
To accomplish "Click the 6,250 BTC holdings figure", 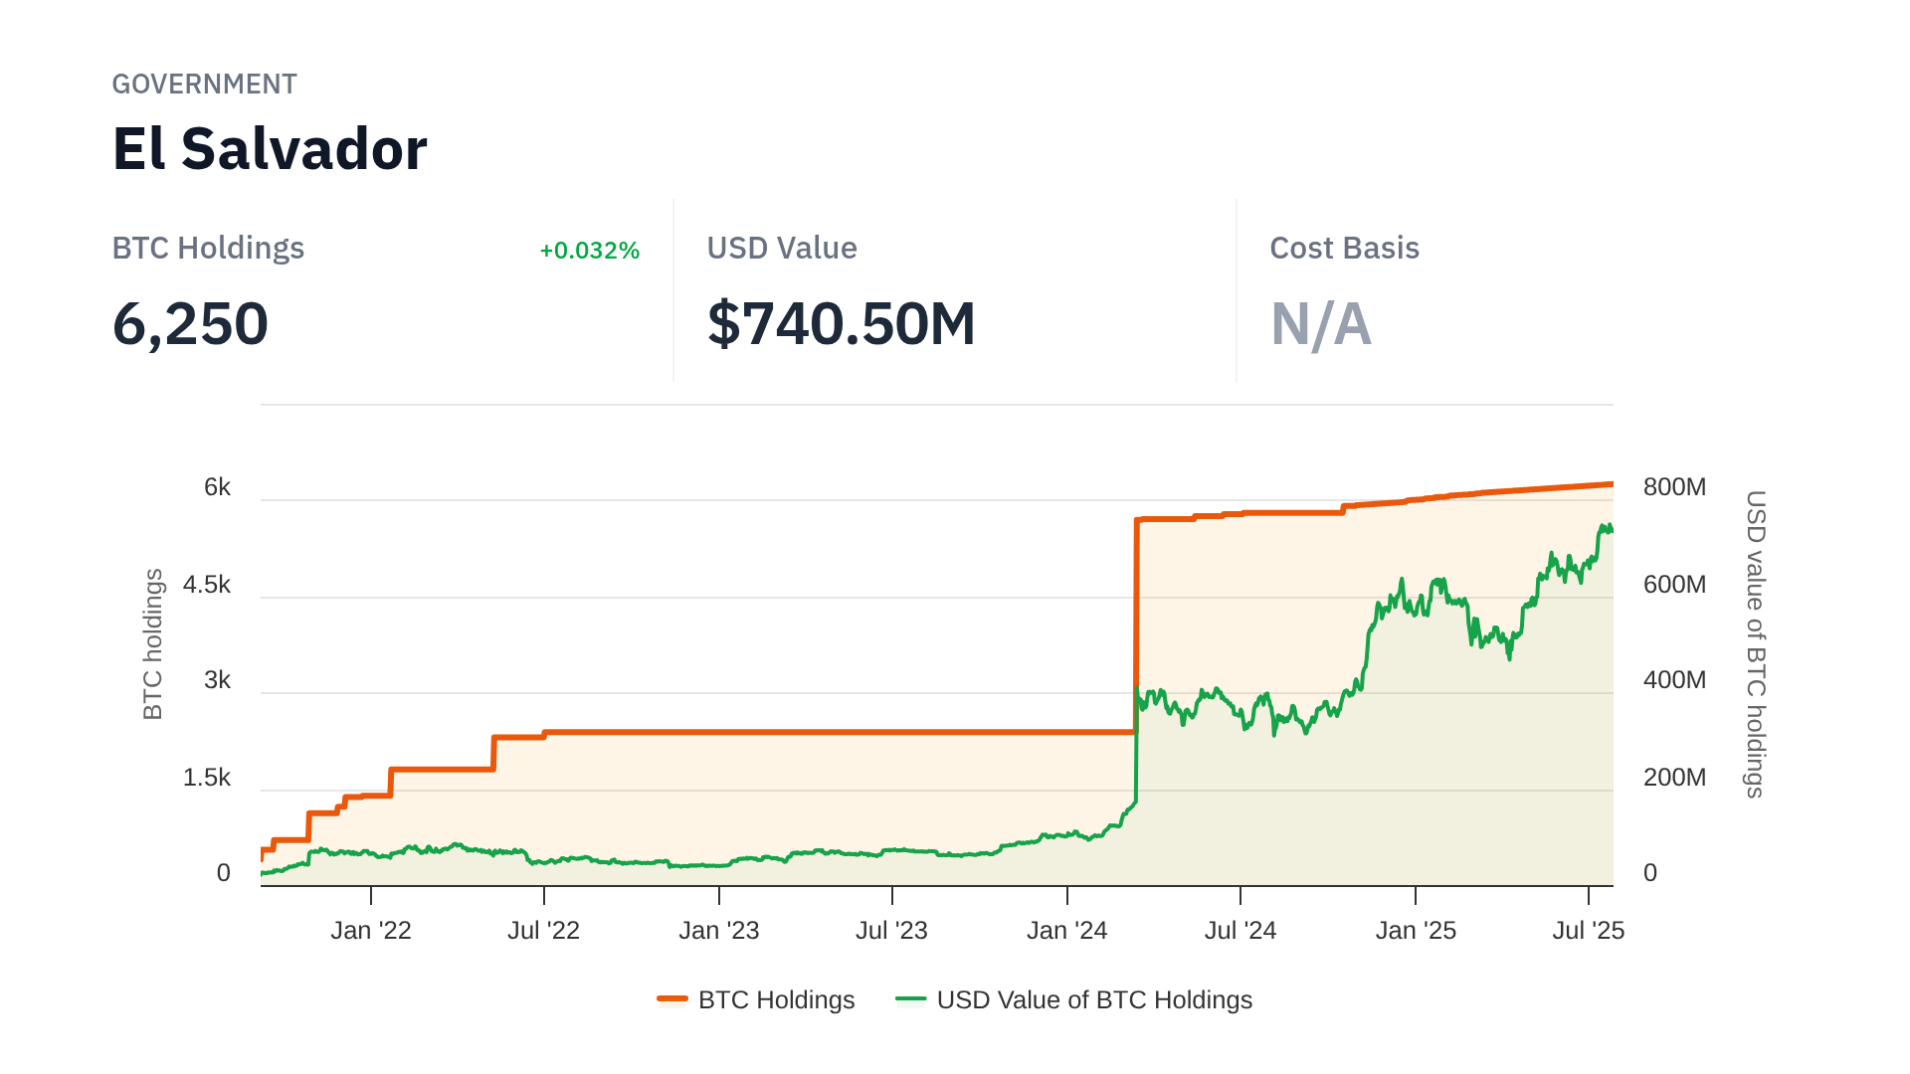I will coord(190,324).
